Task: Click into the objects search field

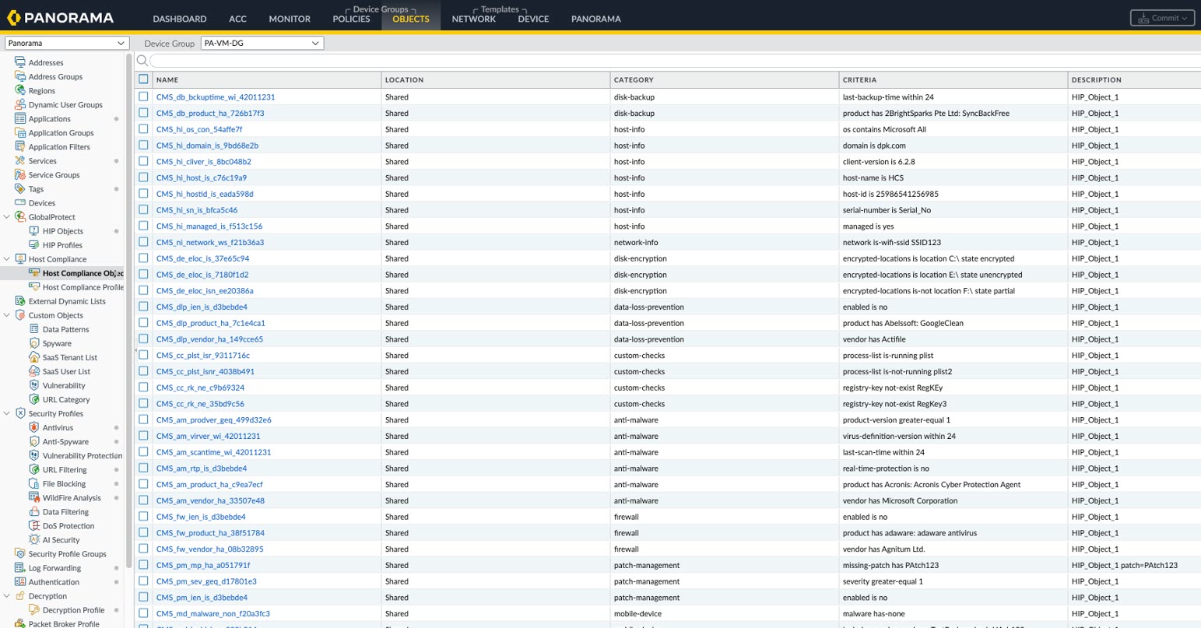Action: point(669,61)
